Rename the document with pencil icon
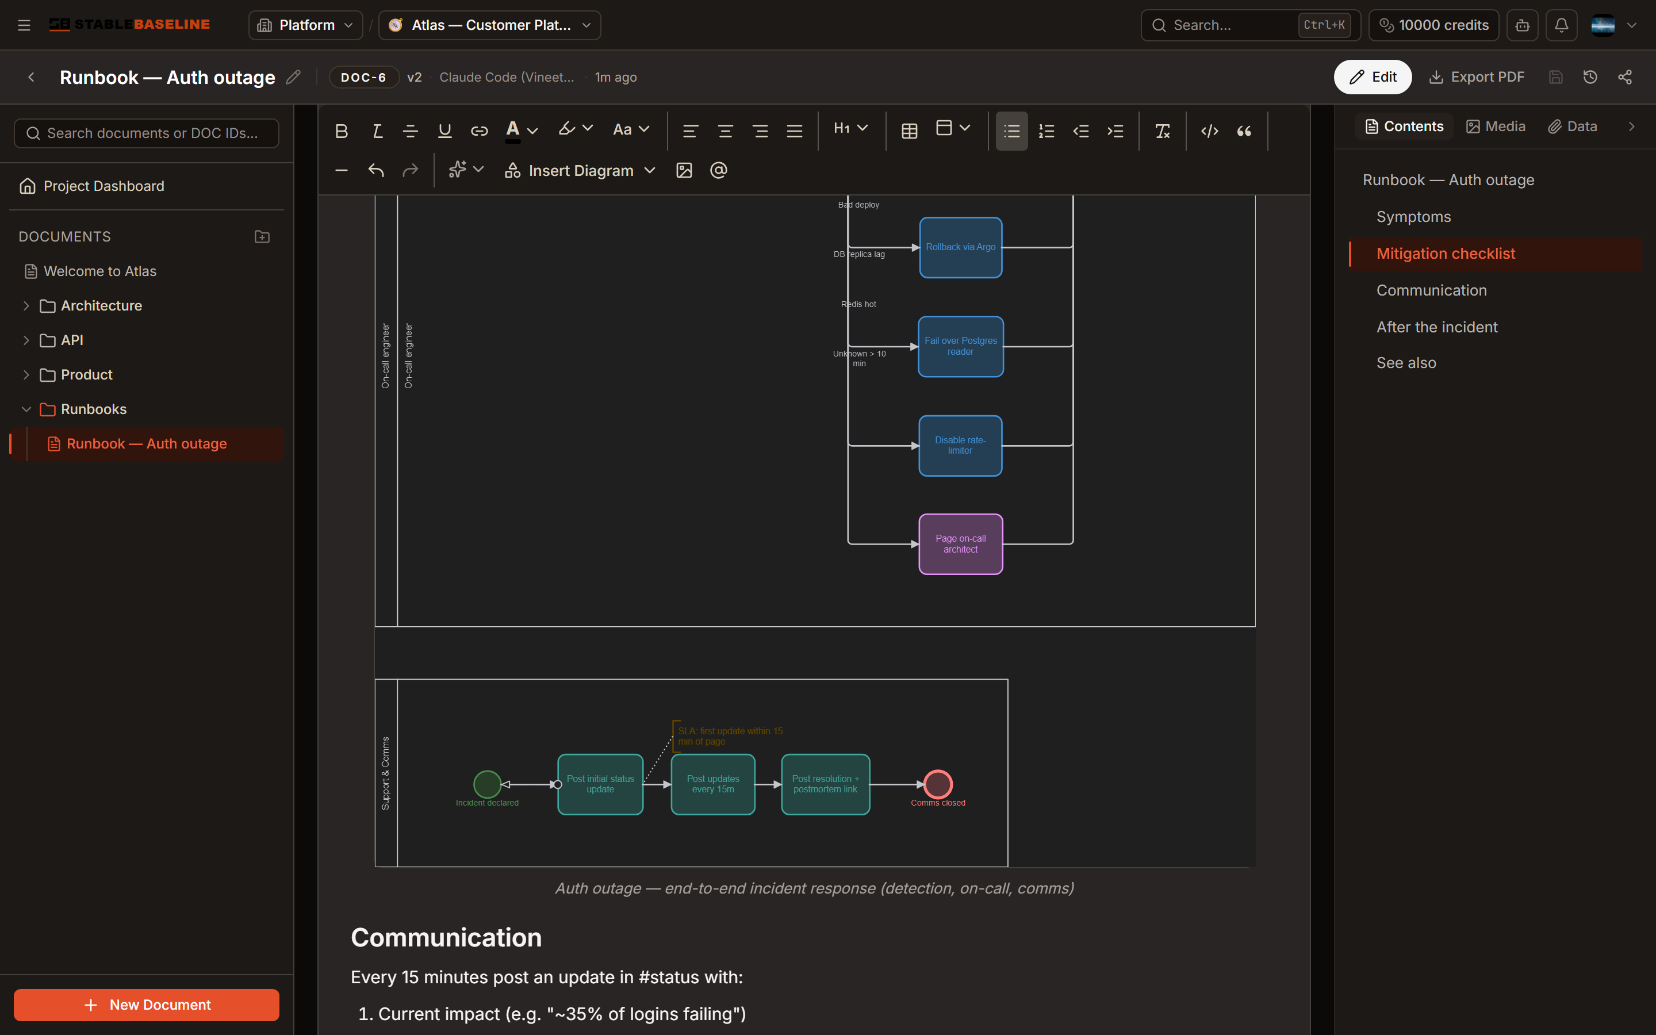This screenshot has width=1656, height=1035. point(293,78)
